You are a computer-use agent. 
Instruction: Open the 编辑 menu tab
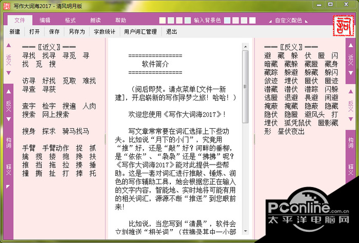tap(45, 20)
